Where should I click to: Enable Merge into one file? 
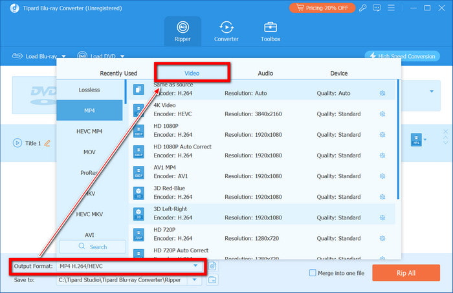[313, 273]
